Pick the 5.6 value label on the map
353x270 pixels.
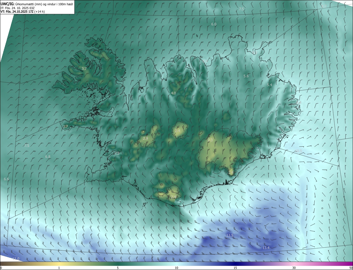pos(246,76)
